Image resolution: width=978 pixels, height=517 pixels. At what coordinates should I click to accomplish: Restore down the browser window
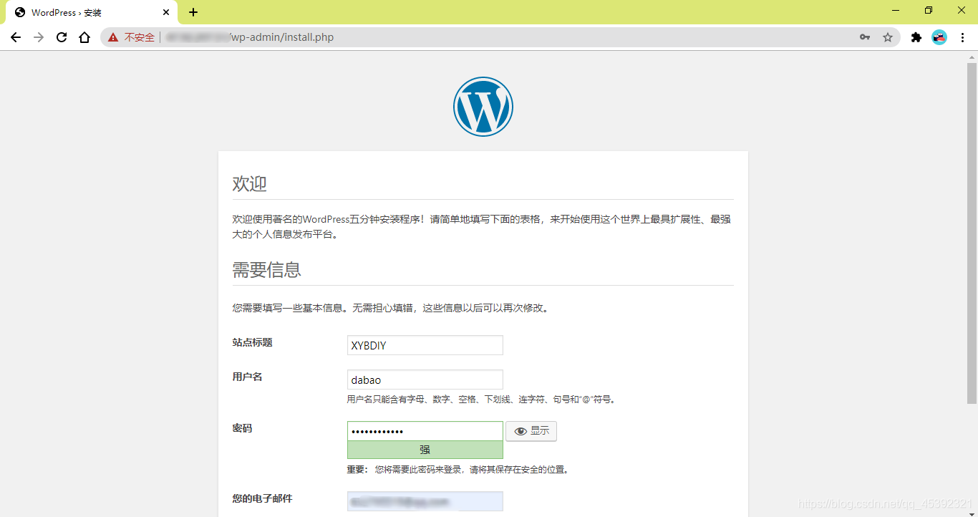pos(929,11)
